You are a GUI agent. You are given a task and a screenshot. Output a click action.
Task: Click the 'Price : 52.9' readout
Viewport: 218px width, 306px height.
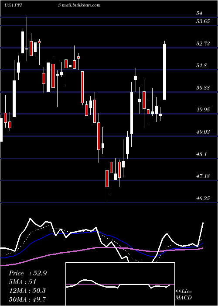pos(27,273)
